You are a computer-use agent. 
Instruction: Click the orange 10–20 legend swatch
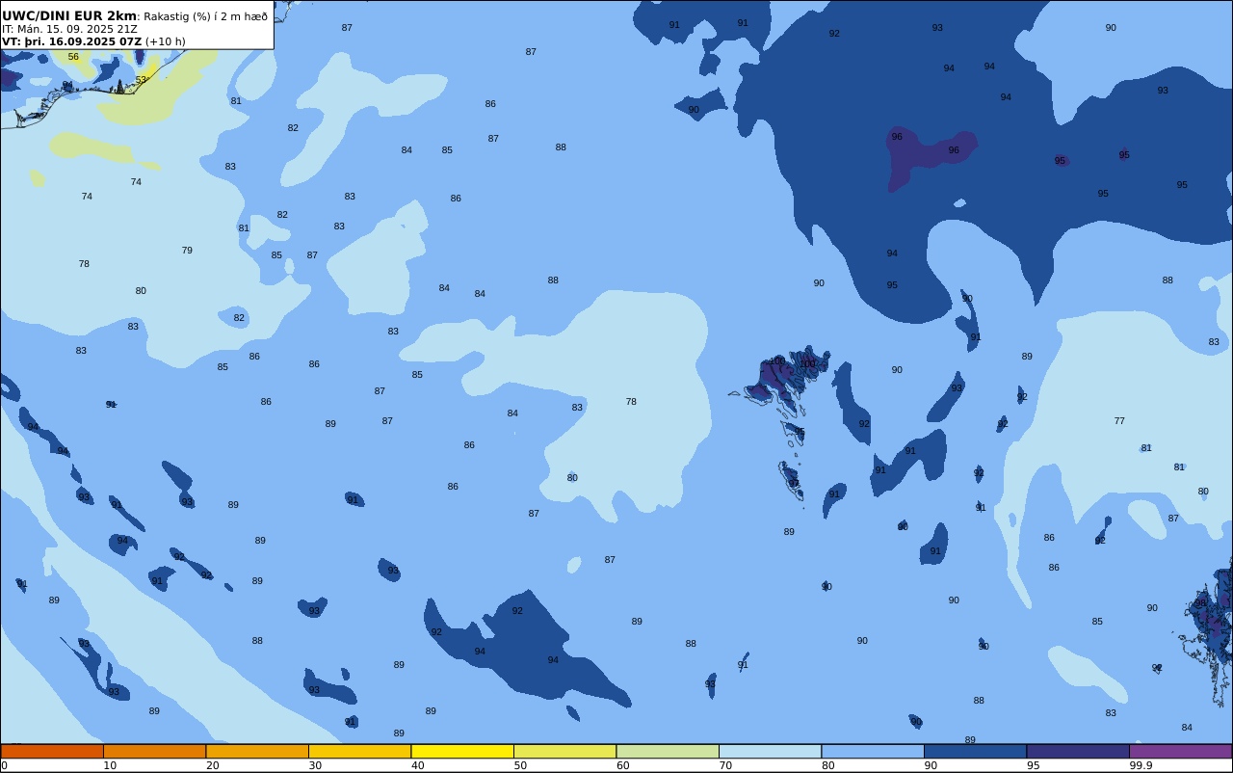(154, 751)
